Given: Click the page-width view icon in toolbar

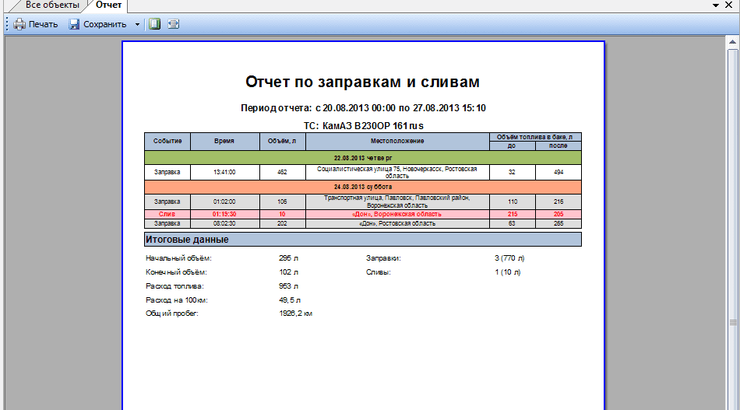Looking at the screenshot, I should coord(173,24).
